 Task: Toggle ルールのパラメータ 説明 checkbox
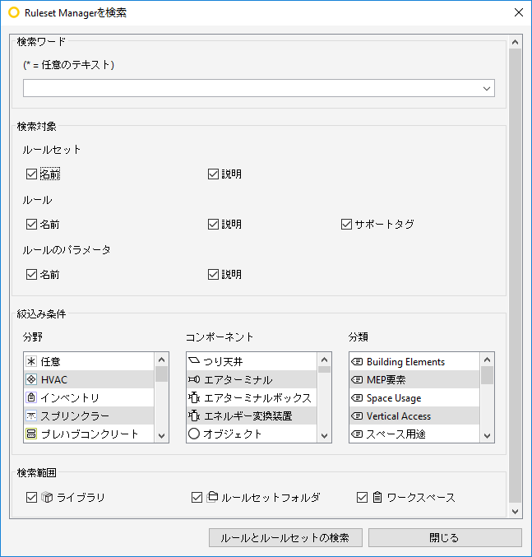click(213, 274)
